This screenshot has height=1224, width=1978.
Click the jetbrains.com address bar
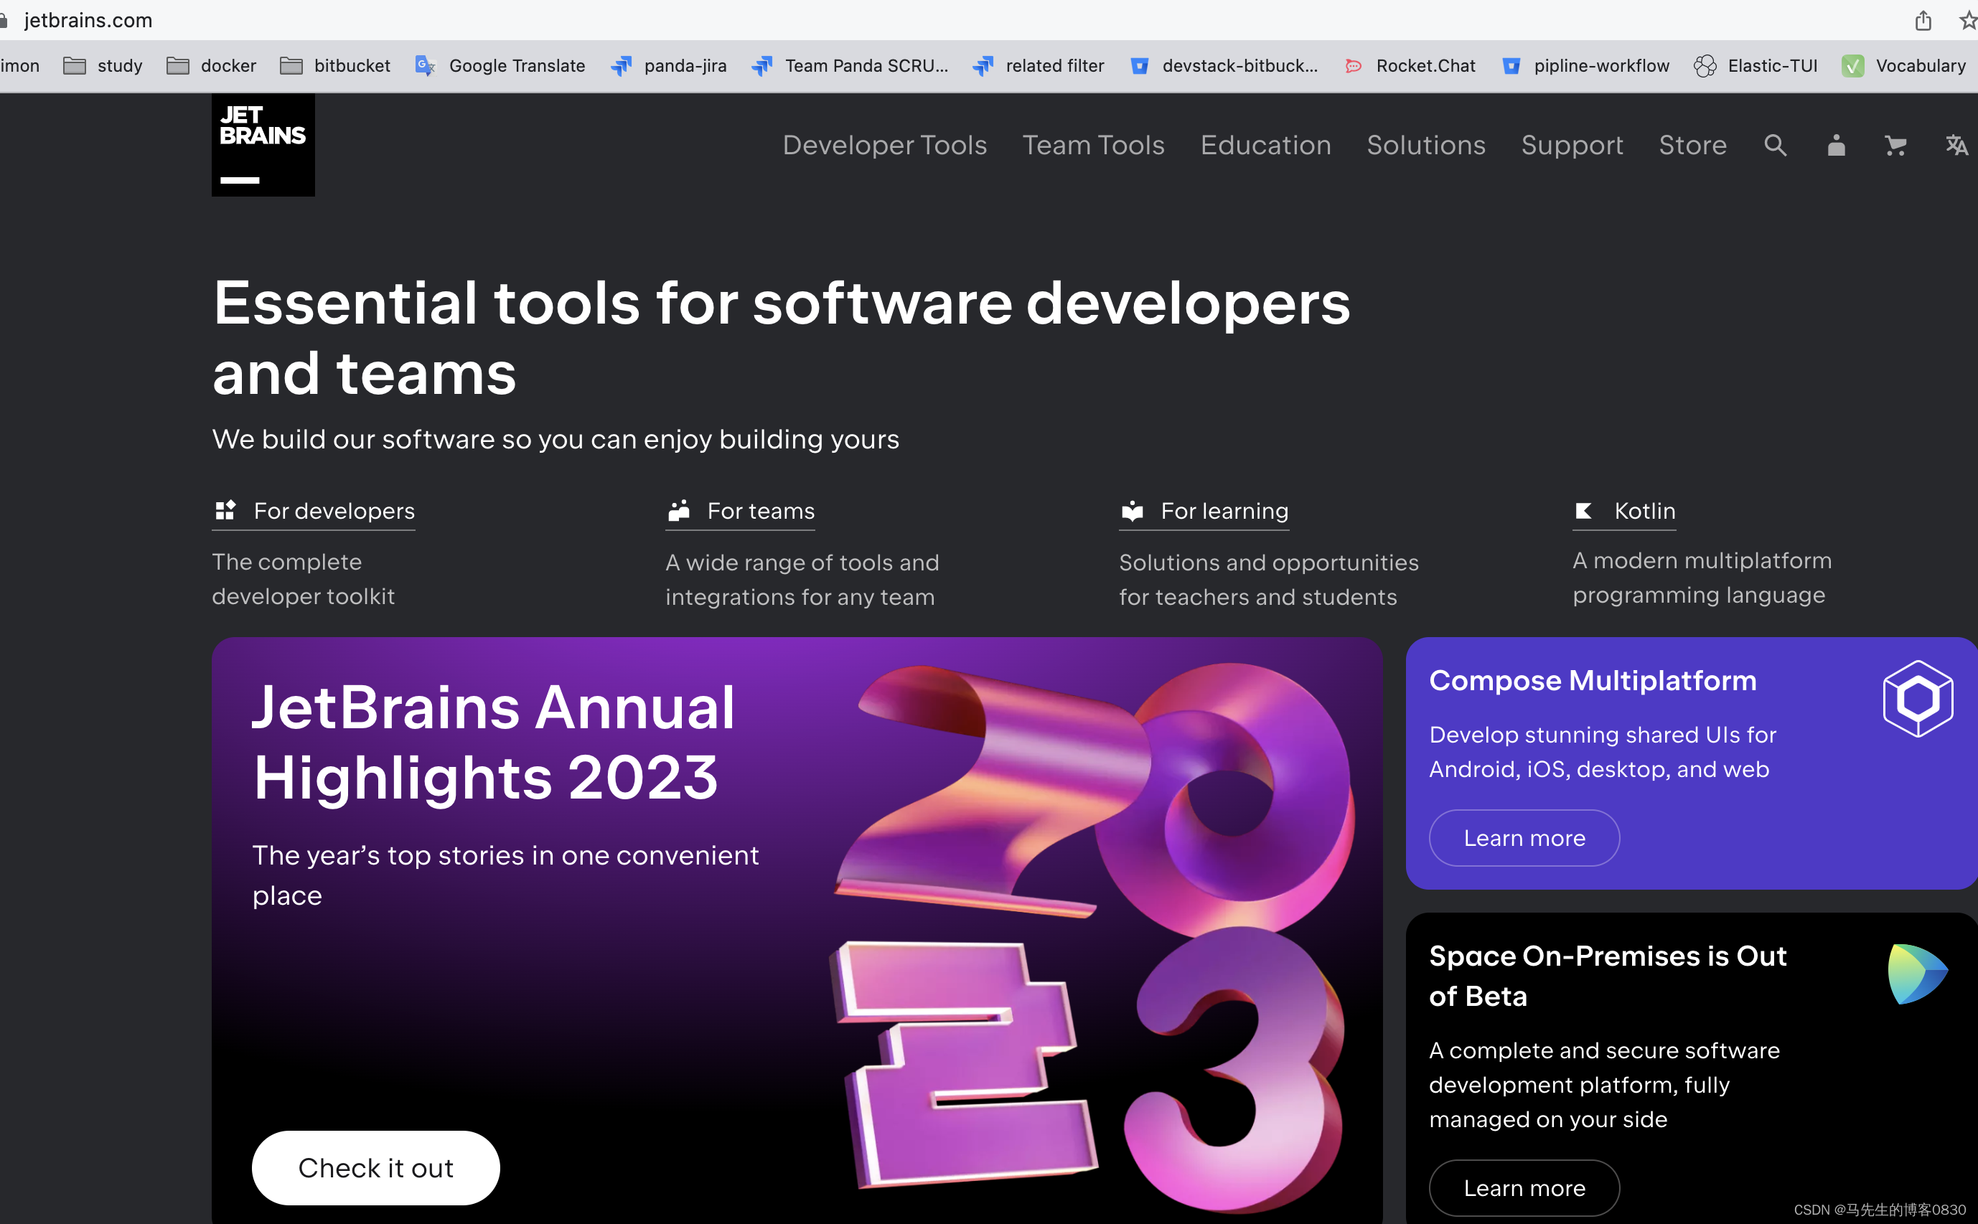coord(89,20)
